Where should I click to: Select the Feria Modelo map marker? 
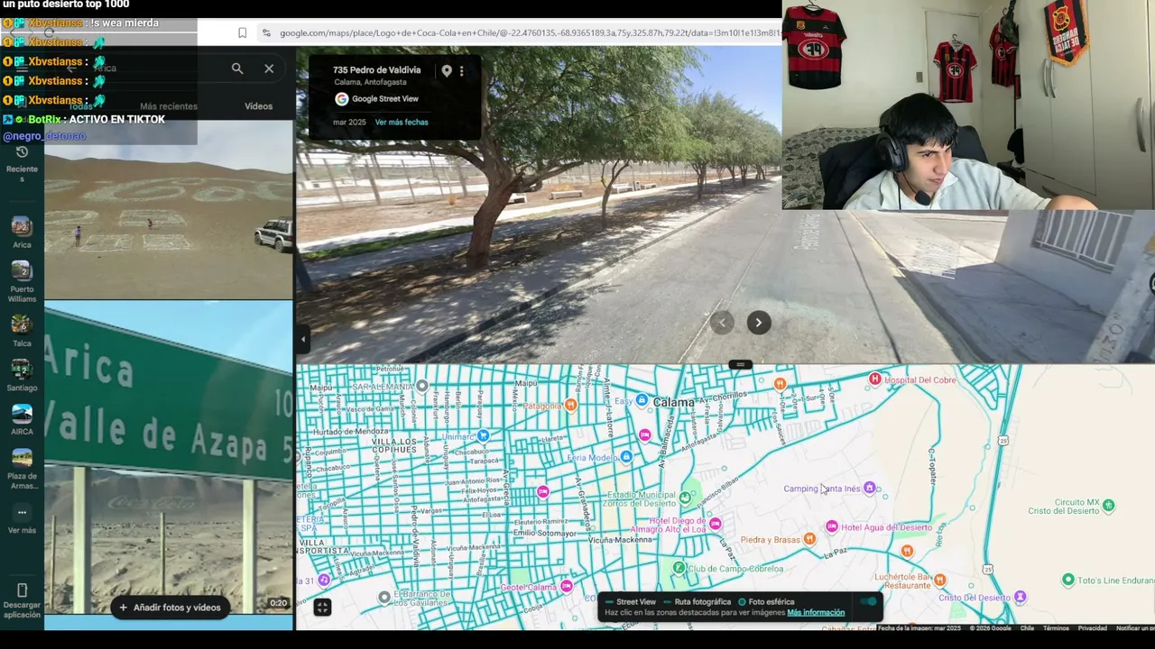click(x=626, y=457)
